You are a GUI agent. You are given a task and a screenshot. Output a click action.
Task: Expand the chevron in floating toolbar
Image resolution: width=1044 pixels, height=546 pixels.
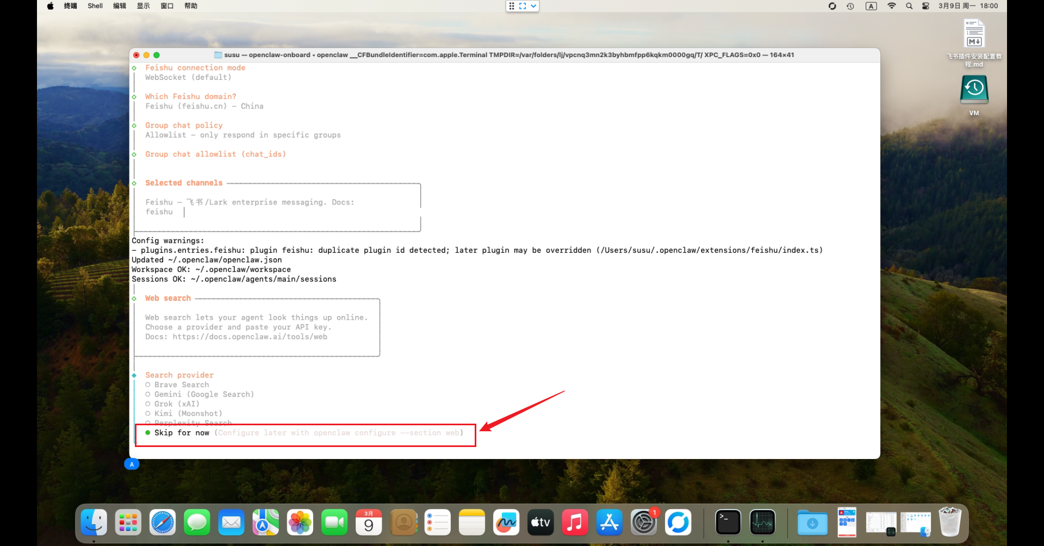coord(533,6)
